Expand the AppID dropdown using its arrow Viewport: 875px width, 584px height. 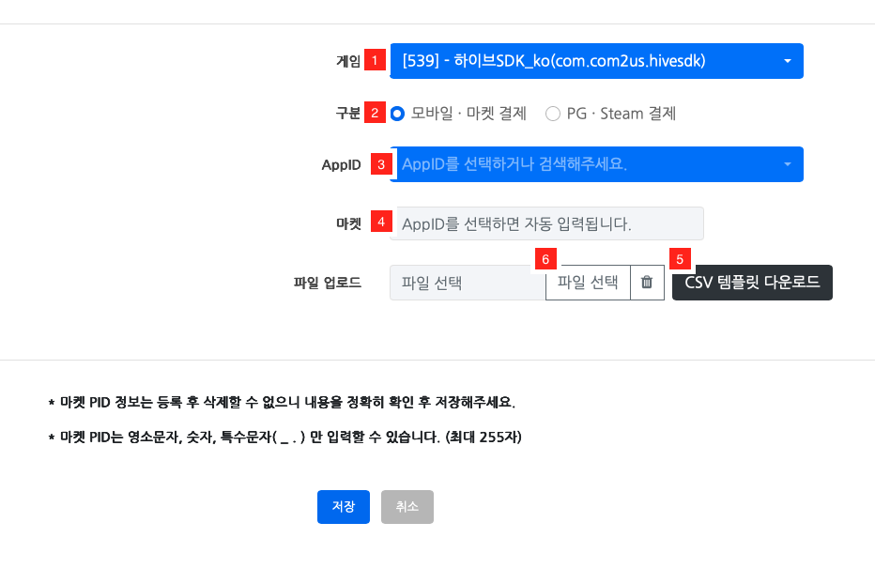787,164
